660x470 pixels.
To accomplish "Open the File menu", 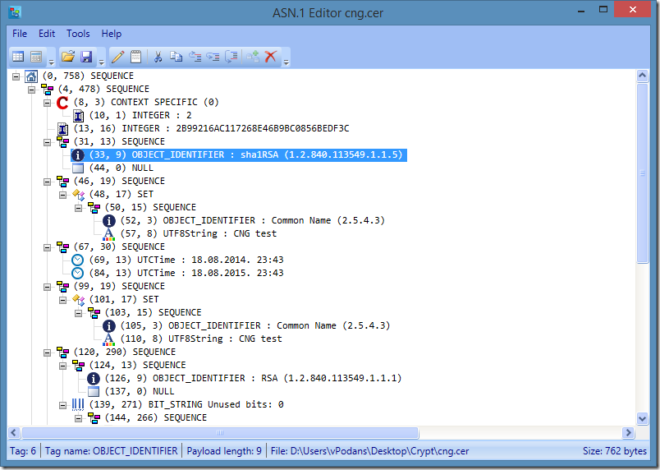I will [x=20, y=34].
